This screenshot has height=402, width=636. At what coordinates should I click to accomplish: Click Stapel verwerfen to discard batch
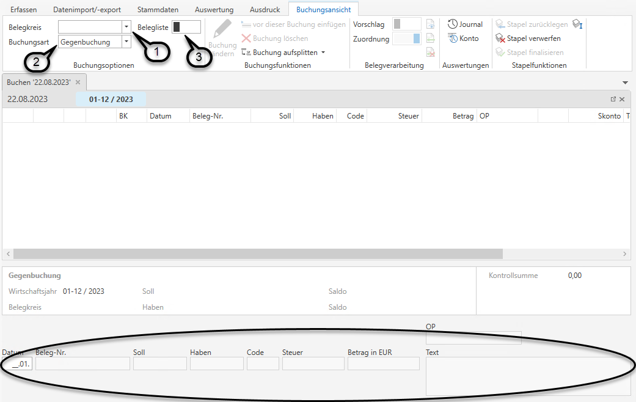(528, 38)
